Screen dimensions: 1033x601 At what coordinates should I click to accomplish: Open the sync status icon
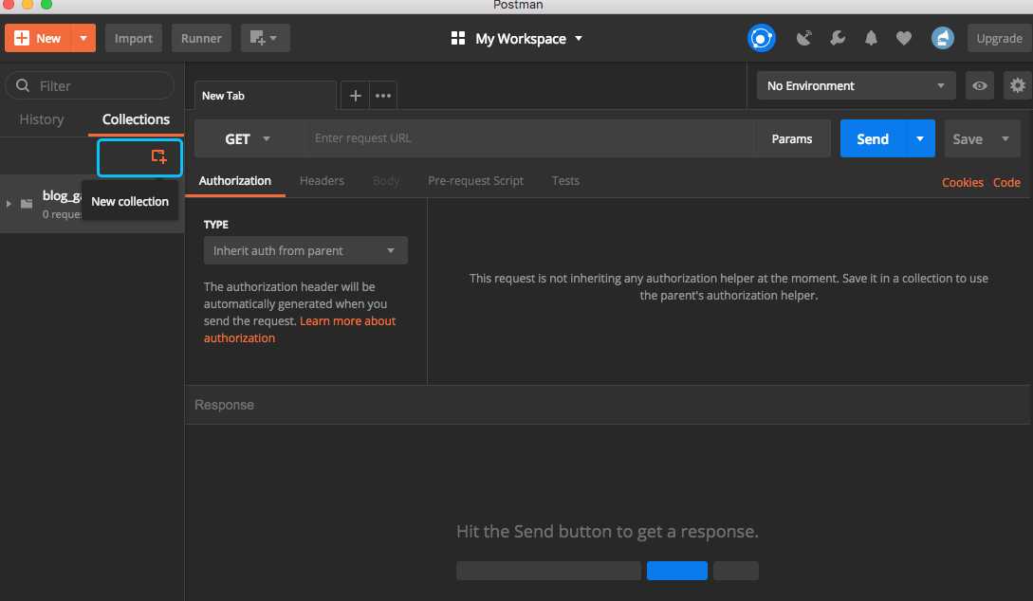(x=761, y=38)
